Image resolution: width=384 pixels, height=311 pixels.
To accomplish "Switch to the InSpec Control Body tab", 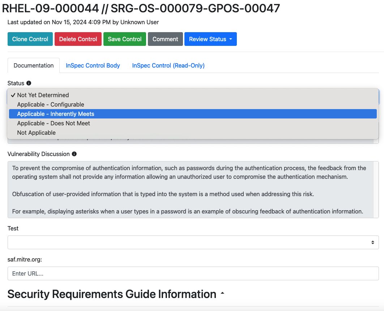I will 93,65.
